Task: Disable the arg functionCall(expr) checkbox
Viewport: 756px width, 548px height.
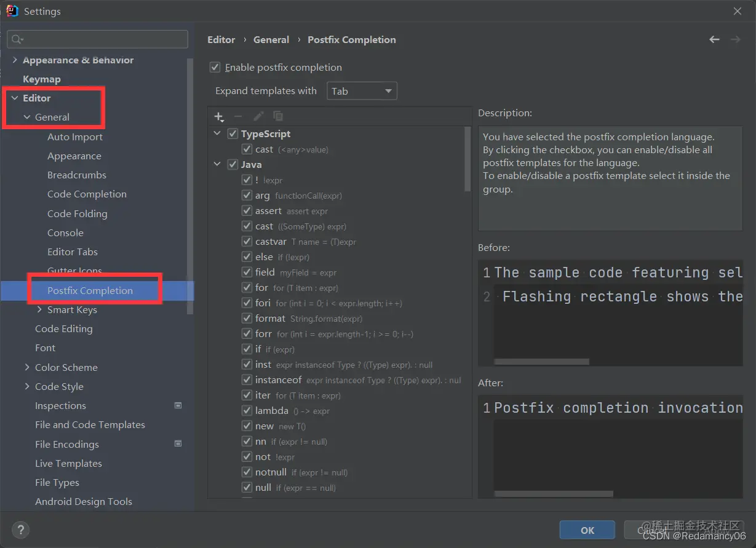Action: click(247, 195)
